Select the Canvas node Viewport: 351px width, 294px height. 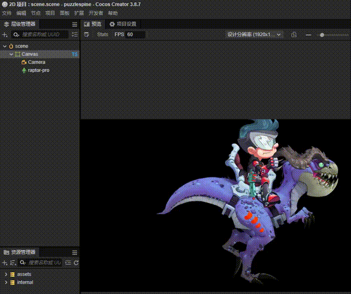tap(39, 54)
